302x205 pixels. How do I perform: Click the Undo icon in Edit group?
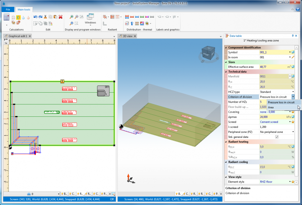[x=35, y=17]
